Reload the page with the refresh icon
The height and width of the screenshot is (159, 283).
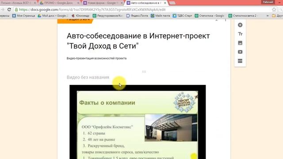pos(9,10)
